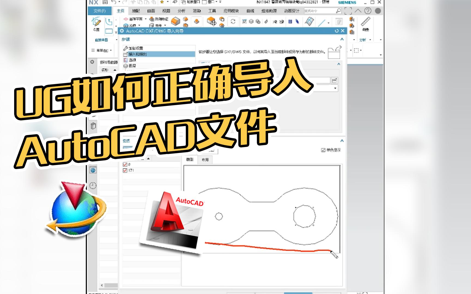Sort the layer list by its column arrow

click(x=148, y=159)
